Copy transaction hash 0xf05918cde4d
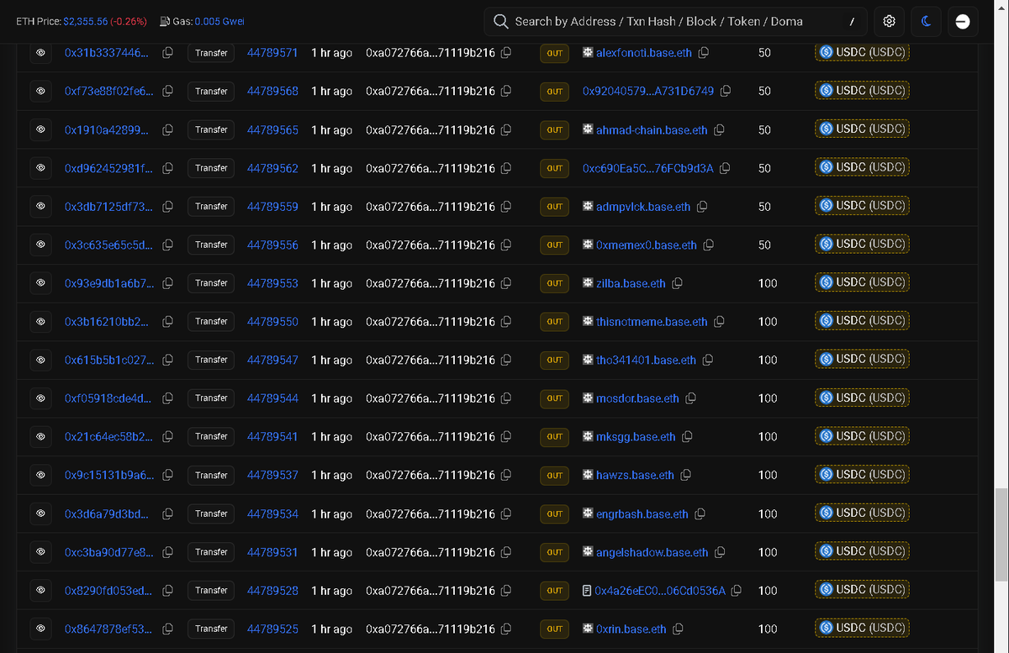 point(168,398)
